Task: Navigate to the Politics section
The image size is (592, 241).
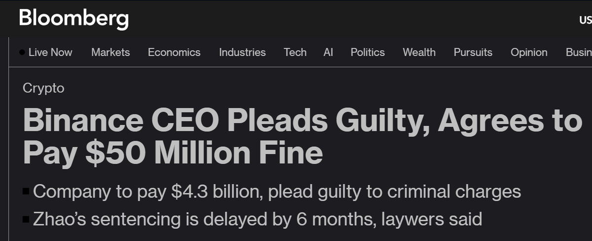Action: 368,52
